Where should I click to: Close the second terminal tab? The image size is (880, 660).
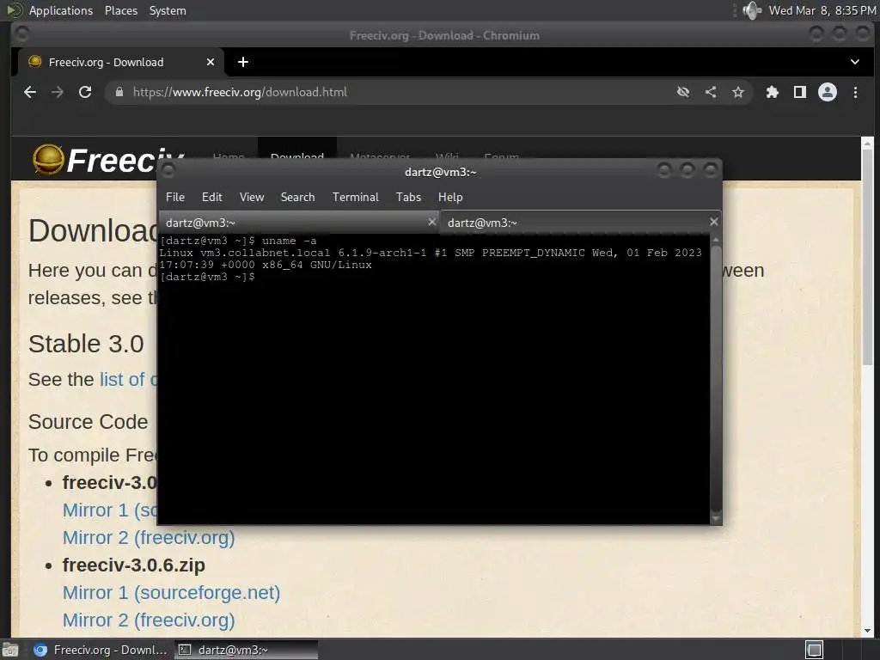(x=714, y=222)
